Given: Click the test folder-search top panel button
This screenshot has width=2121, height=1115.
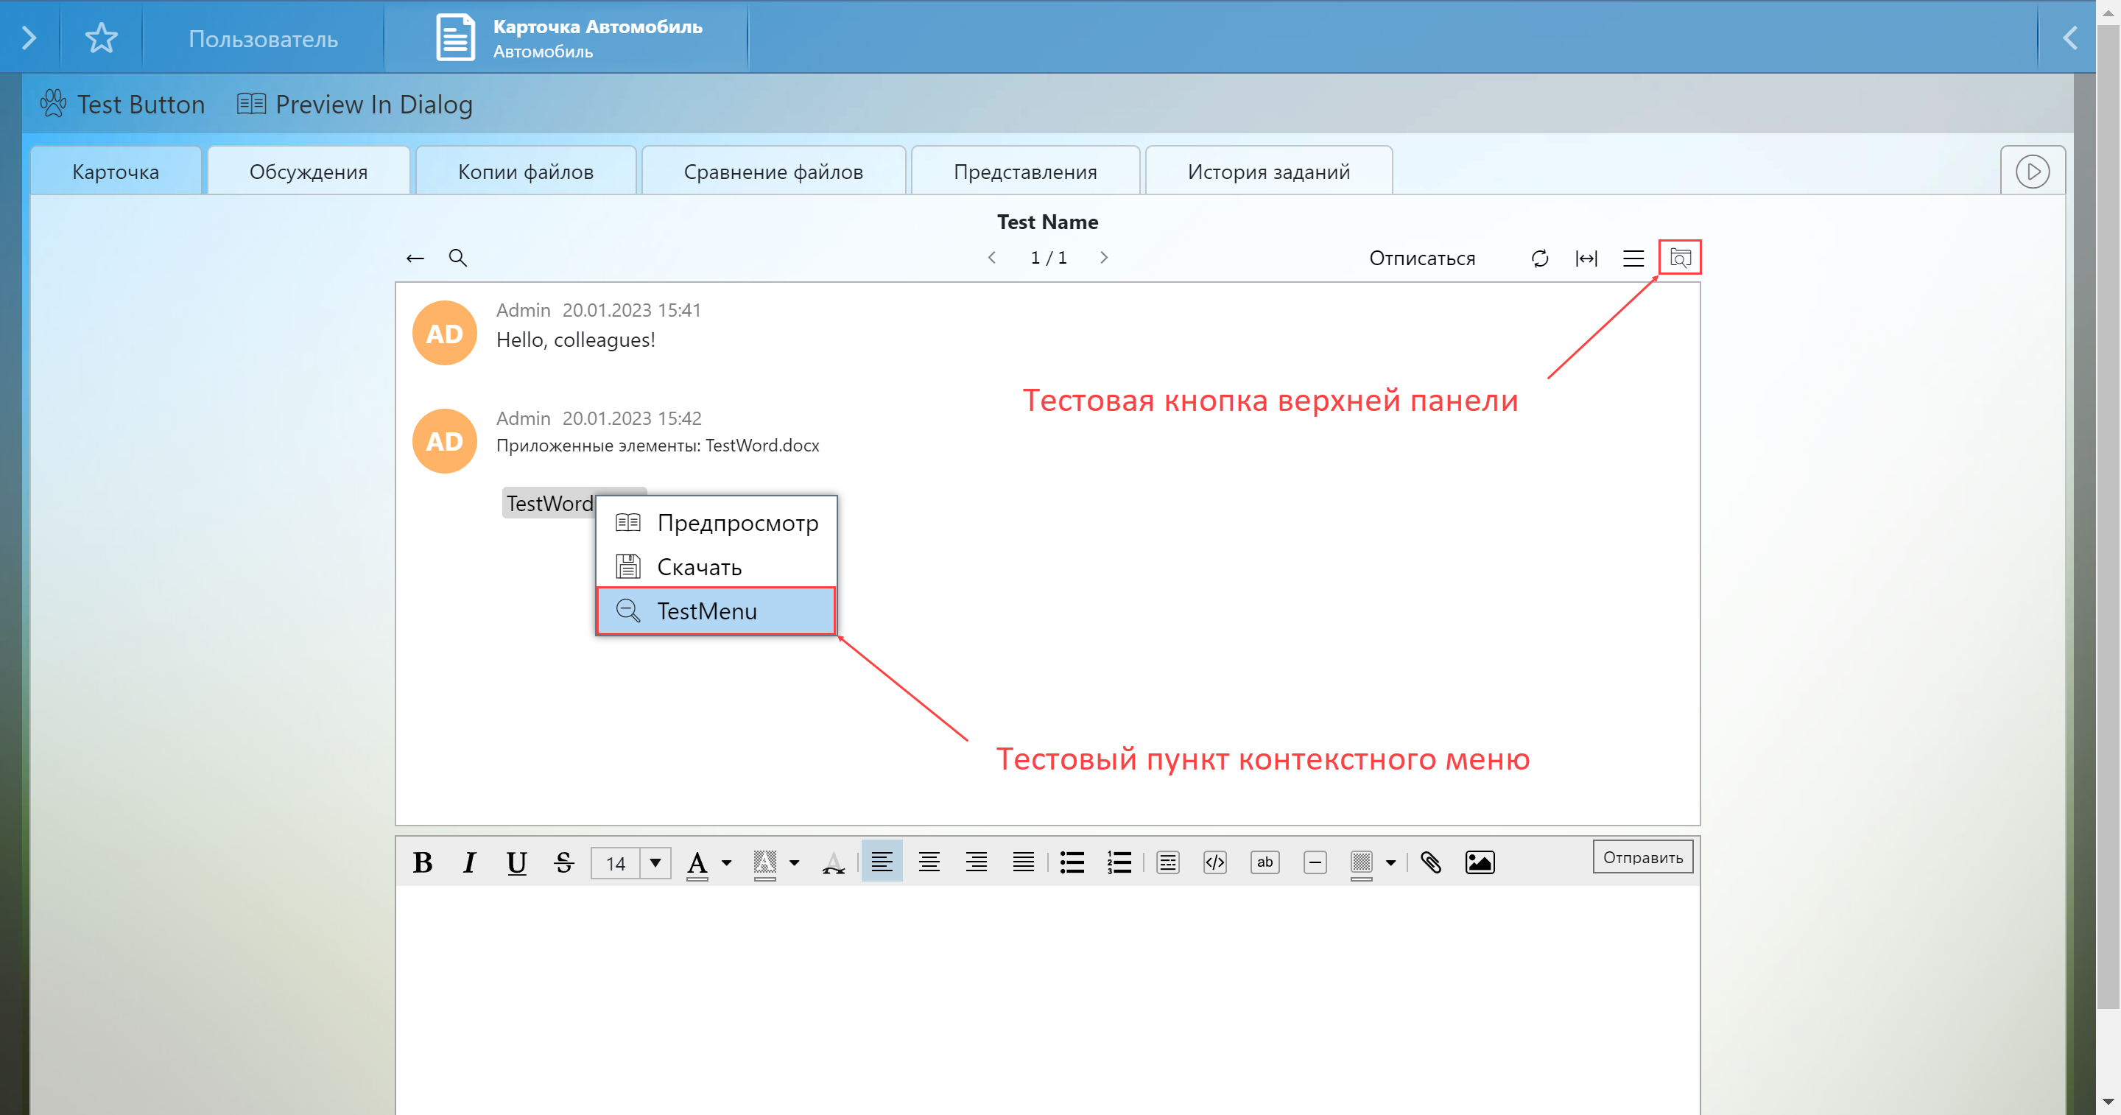Looking at the screenshot, I should pos(1680,258).
